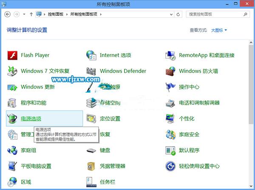This screenshot has width=255, height=190.
Task: Open 键盘 keyboard icon
Action: click(91, 150)
